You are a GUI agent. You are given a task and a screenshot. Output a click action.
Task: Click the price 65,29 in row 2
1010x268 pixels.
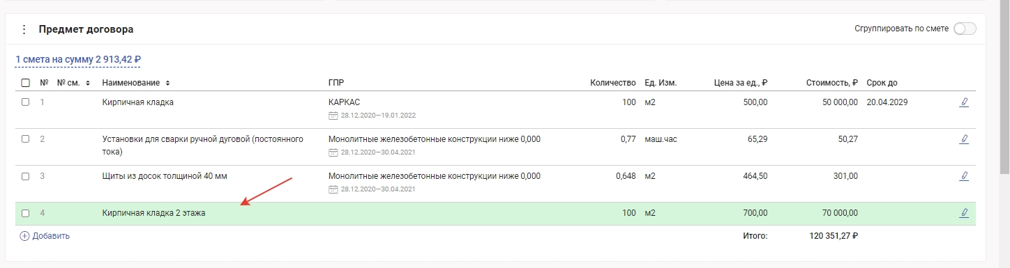[x=757, y=139]
